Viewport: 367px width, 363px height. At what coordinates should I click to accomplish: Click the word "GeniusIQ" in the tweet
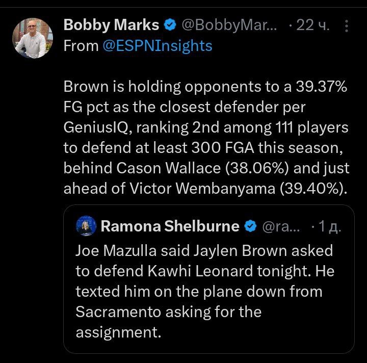tap(98, 127)
